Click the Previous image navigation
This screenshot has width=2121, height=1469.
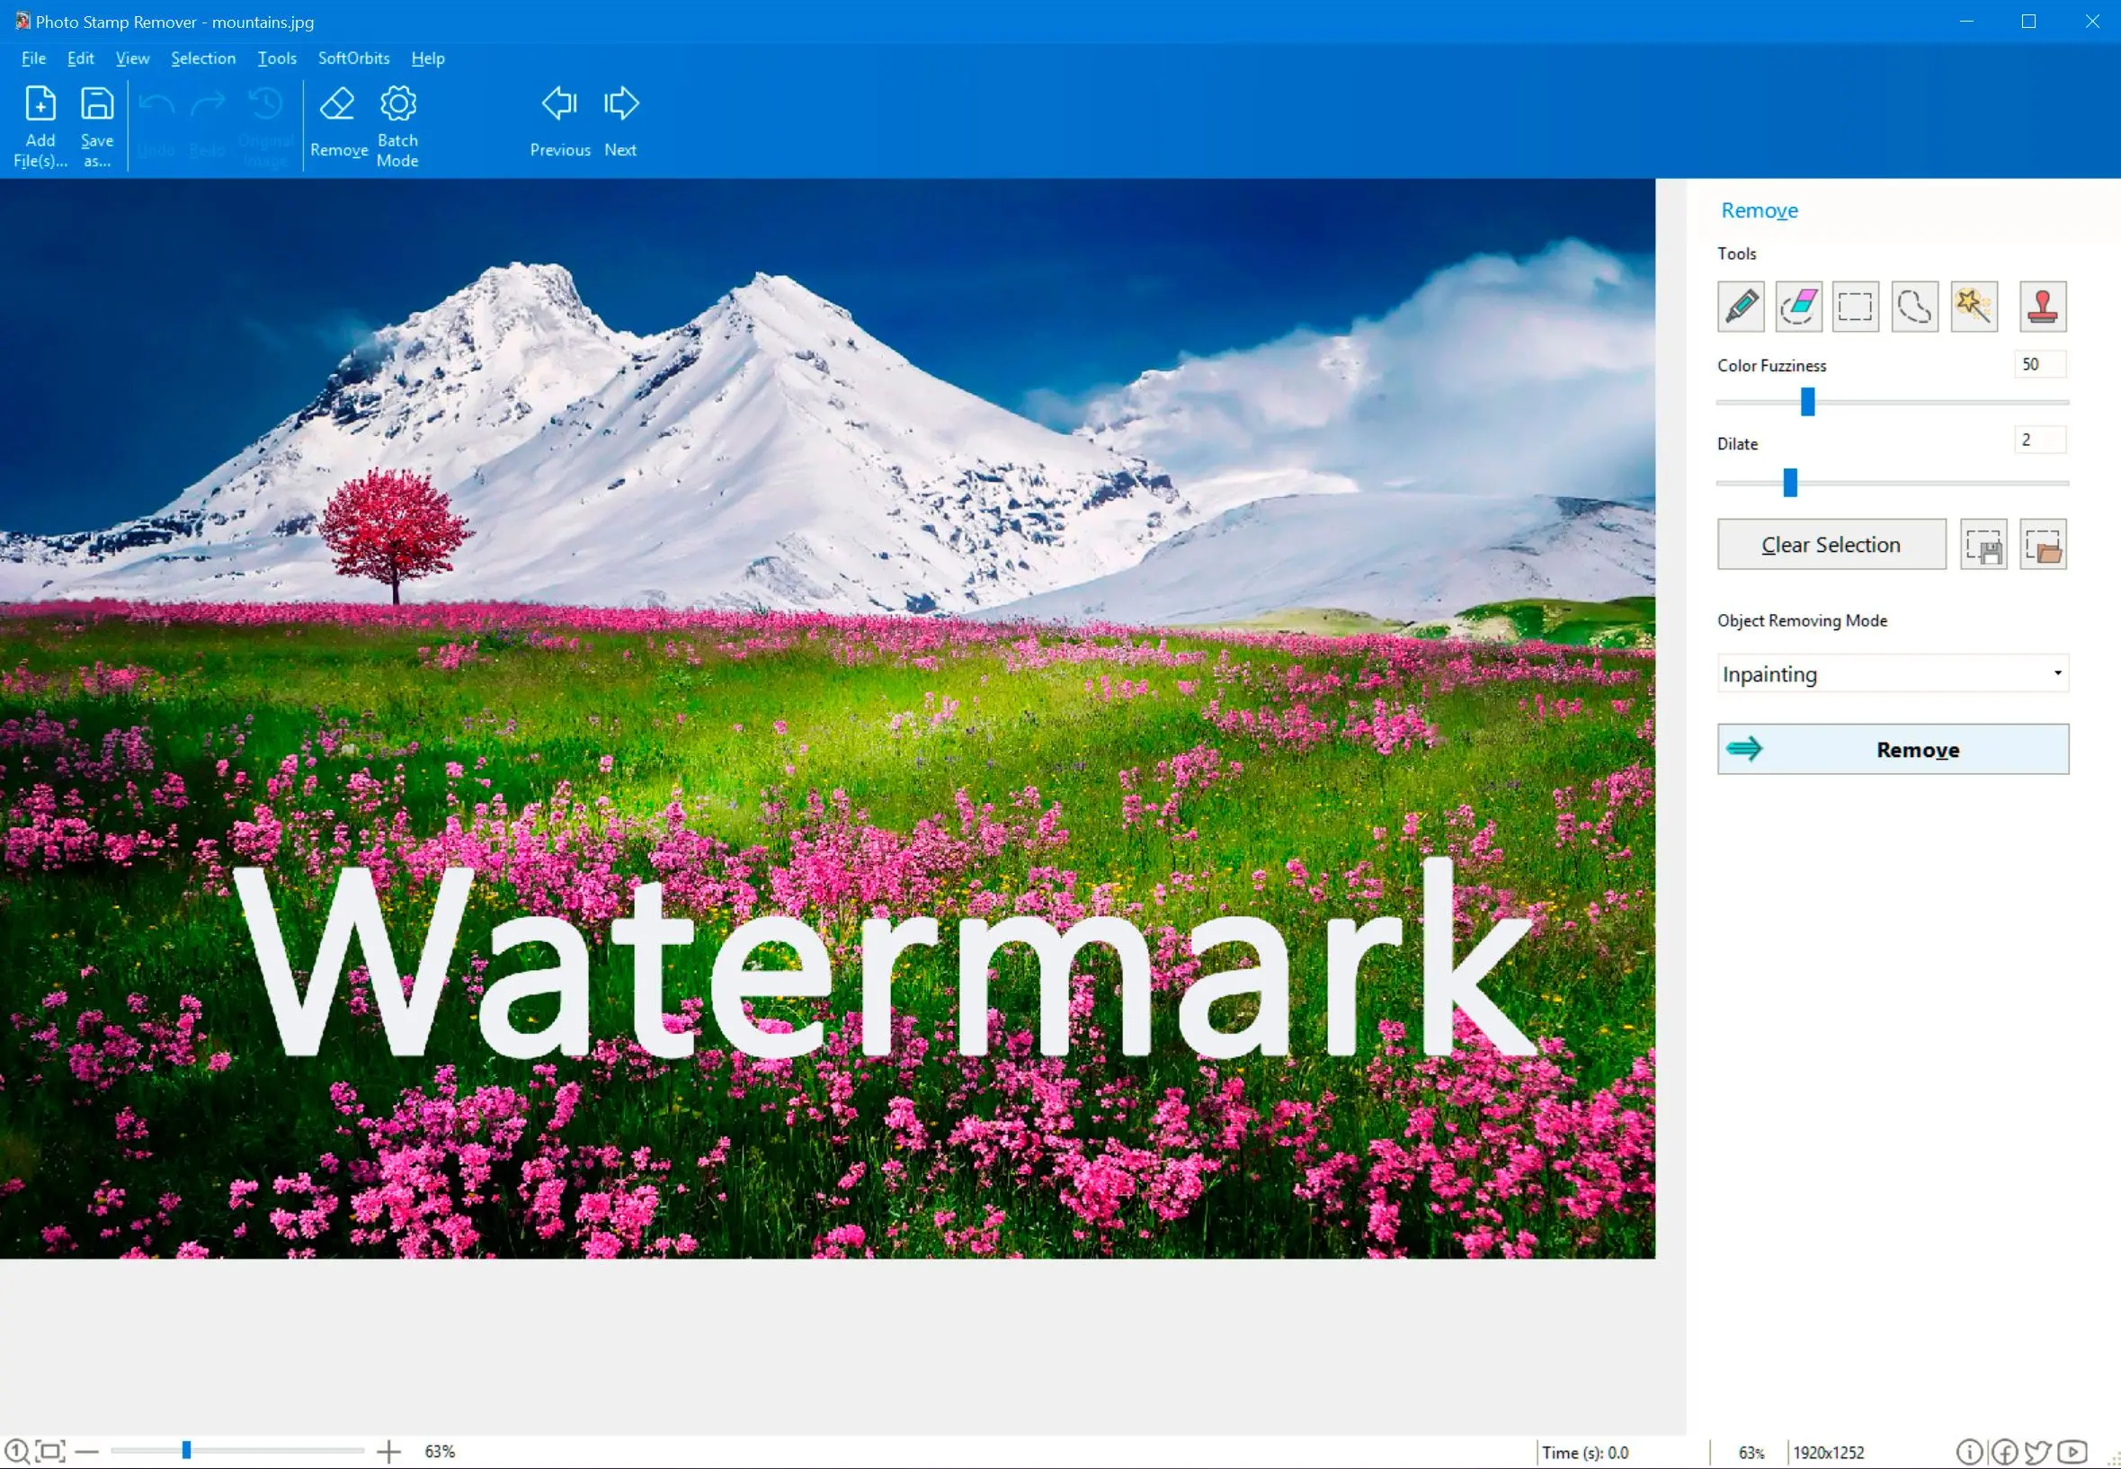(x=557, y=120)
